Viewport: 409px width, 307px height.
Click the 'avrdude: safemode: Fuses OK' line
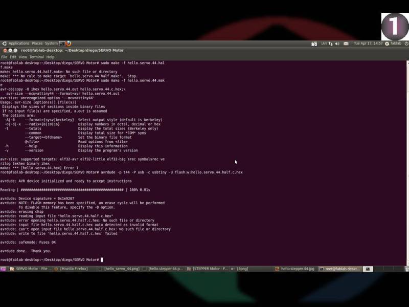coord(28,242)
